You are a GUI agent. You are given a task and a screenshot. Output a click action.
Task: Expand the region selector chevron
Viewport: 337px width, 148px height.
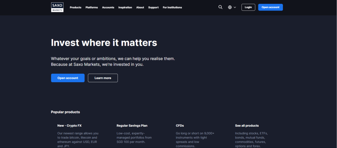[235, 7]
